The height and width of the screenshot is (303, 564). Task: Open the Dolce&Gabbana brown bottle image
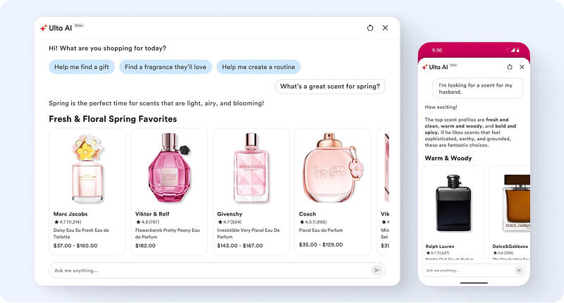pos(516,202)
